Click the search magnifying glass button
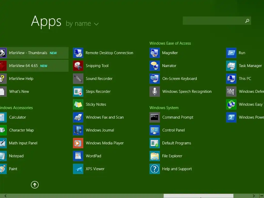264x198 pixels. tap(247, 21)
